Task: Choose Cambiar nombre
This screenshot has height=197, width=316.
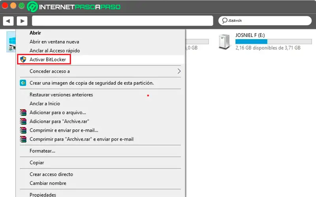Action: coord(48,183)
